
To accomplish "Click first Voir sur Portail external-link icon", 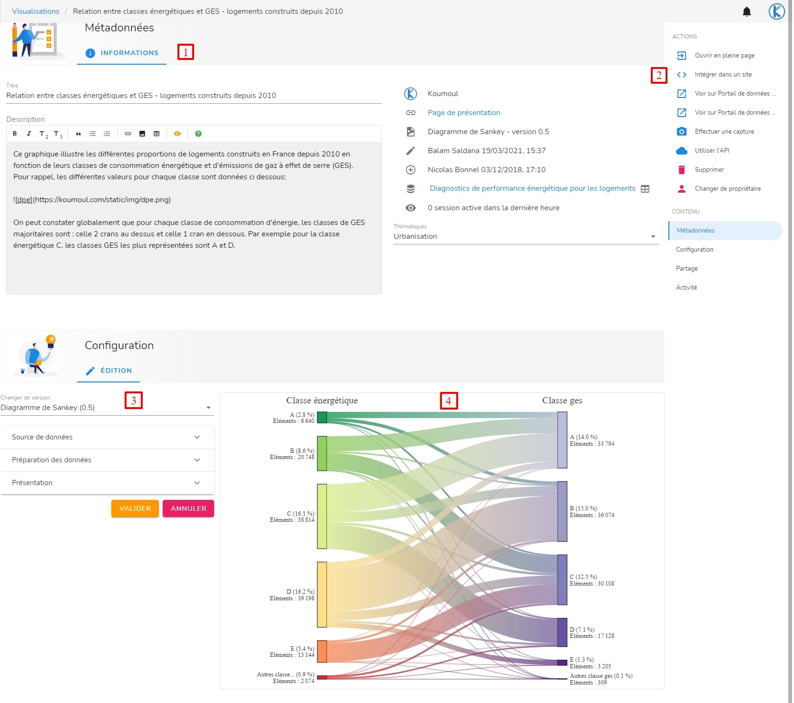I will 682,94.
